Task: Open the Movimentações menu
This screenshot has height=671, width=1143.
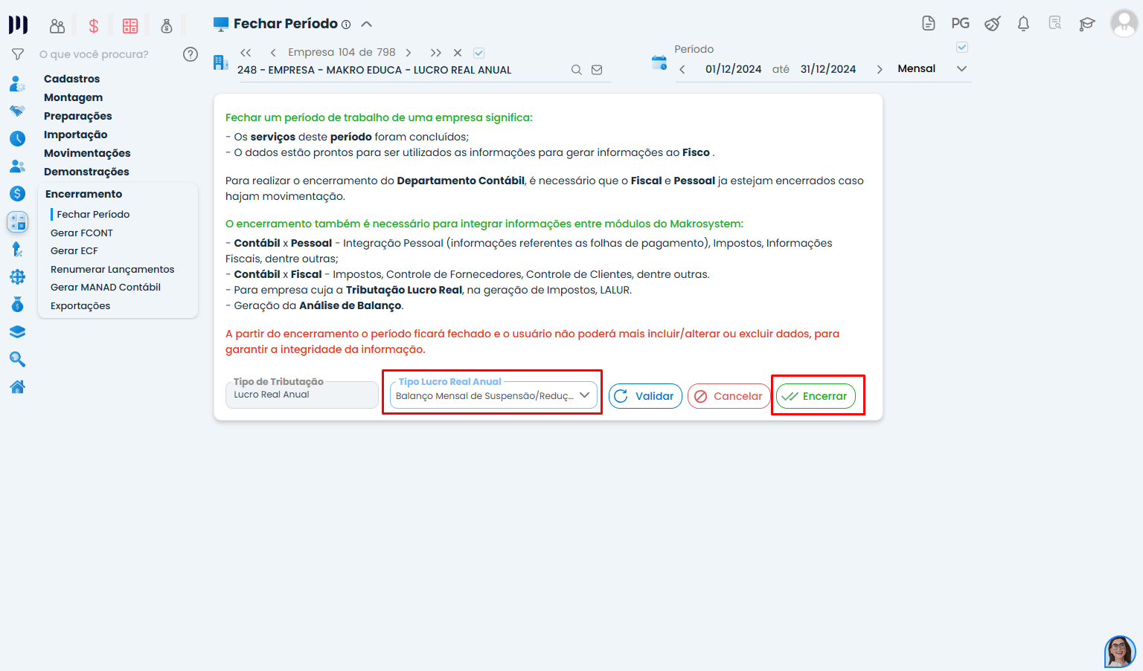Action: (87, 153)
